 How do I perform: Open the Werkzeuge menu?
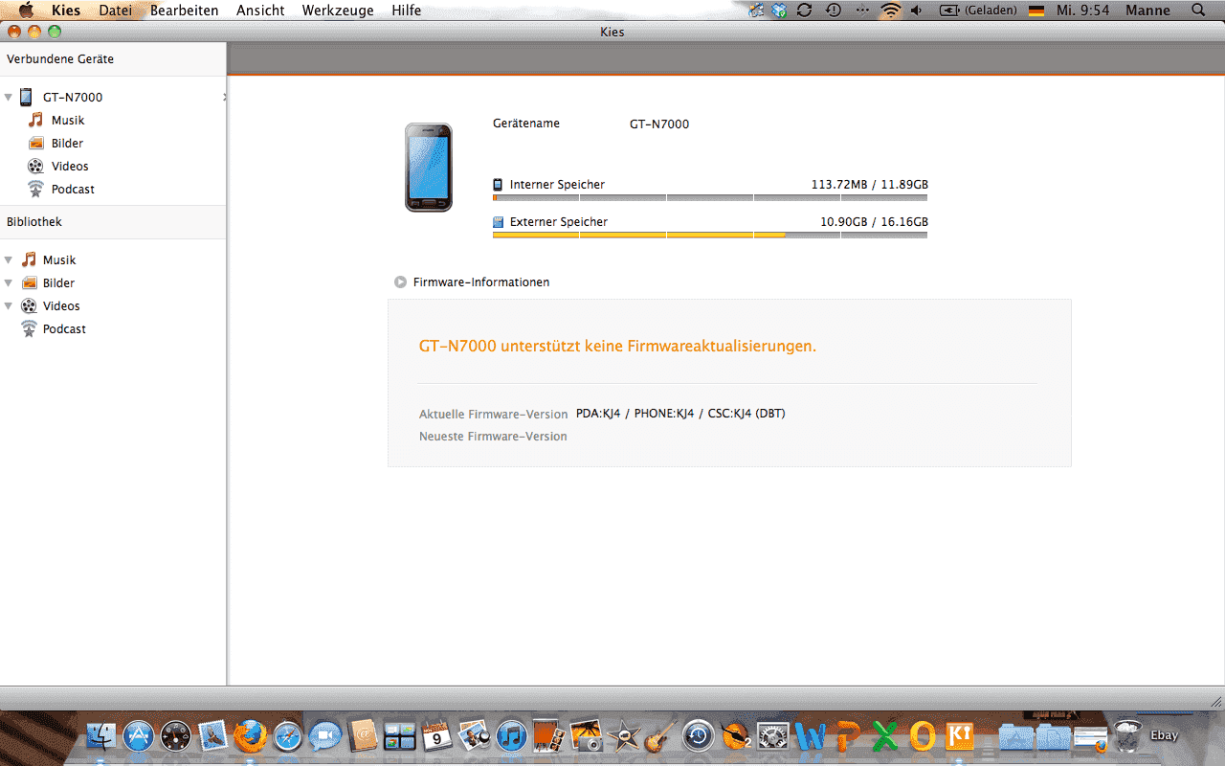click(338, 11)
